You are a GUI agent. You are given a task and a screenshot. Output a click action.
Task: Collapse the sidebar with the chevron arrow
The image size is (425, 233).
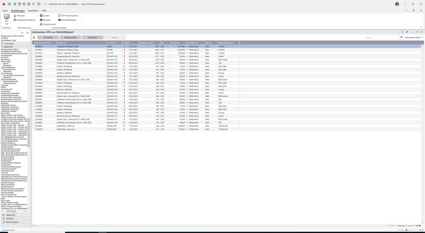click(22, 33)
